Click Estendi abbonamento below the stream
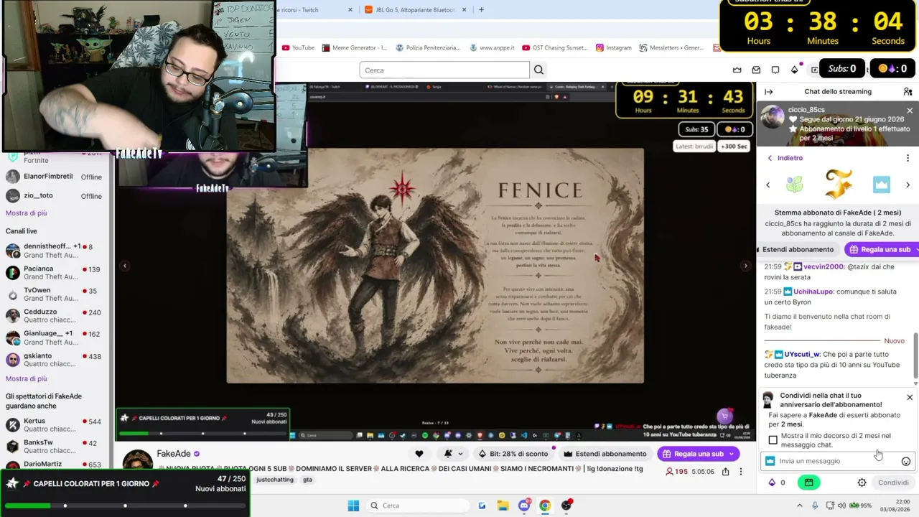This screenshot has width=919, height=517. pos(605,454)
